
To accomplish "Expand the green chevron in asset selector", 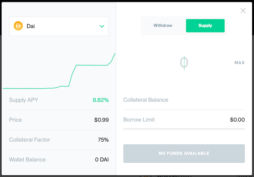I will pos(102,26).
